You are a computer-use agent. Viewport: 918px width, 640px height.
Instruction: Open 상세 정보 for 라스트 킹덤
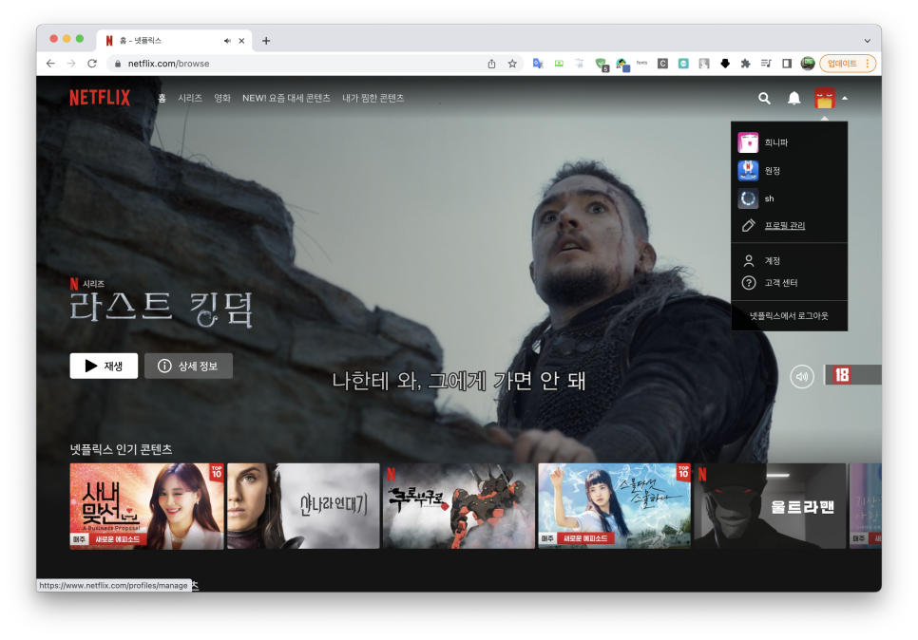pyautogui.click(x=188, y=366)
